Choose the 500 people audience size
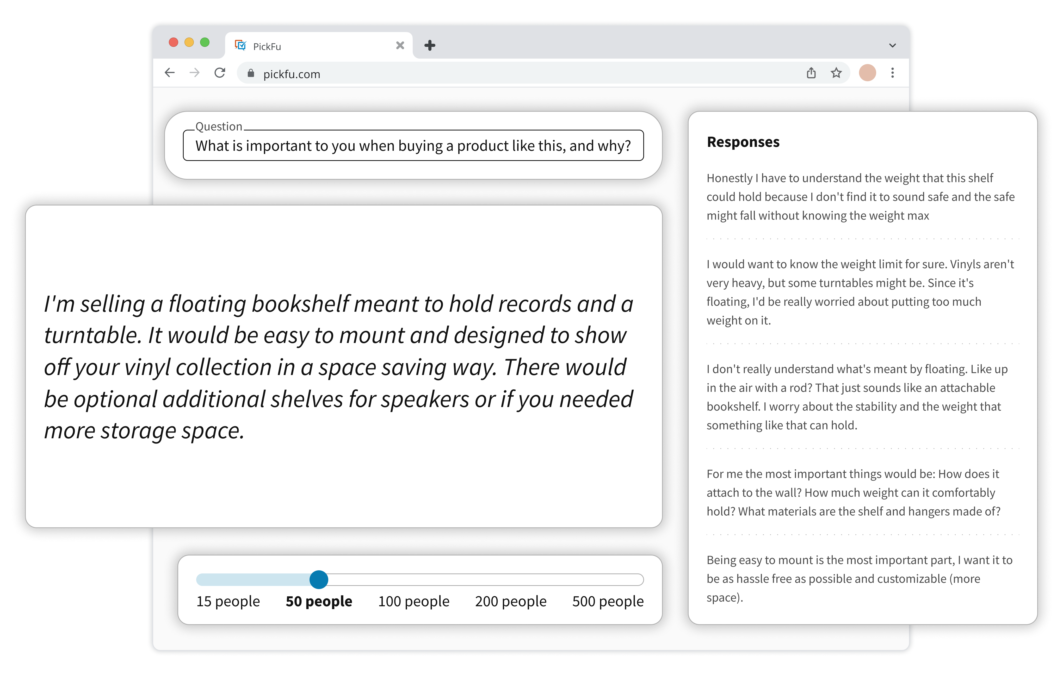Image resolution: width=1063 pixels, height=675 pixels. point(608,601)
